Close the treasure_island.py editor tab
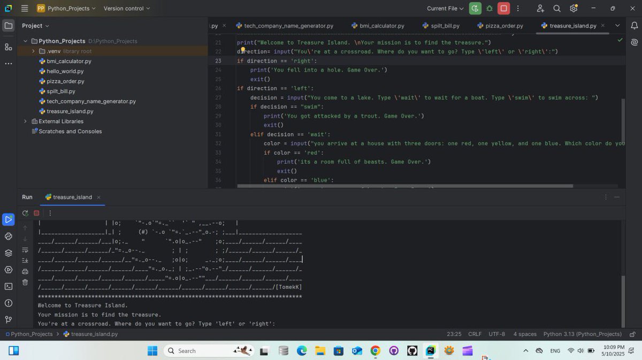The width and height of the screenshot is (642, 360). 603,26
